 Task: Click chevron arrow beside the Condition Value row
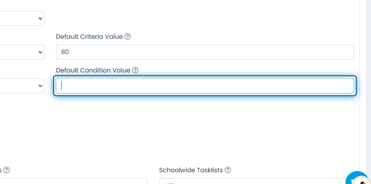pos(40,86)
